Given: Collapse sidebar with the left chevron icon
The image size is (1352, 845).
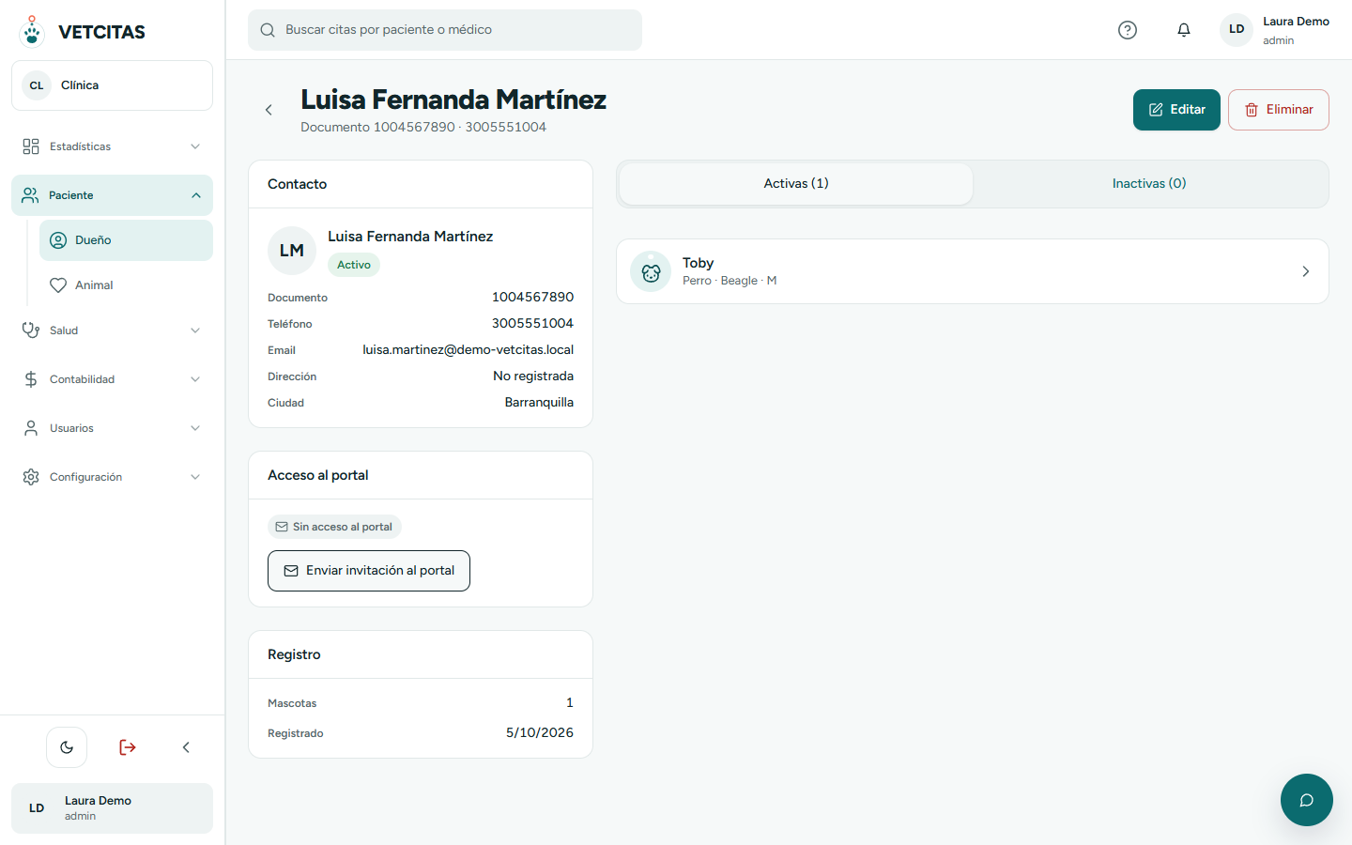Looking at the screenshot, I should coord(186,747).
